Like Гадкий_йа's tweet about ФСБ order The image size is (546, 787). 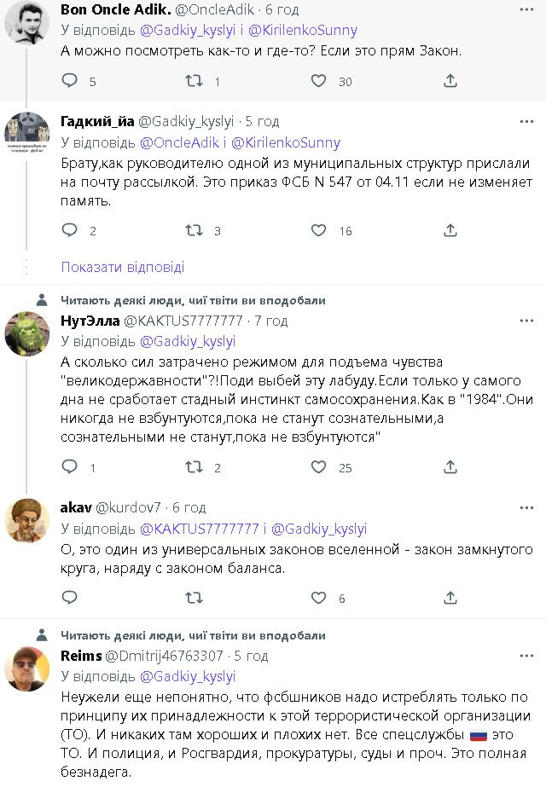tap(318, 231)
